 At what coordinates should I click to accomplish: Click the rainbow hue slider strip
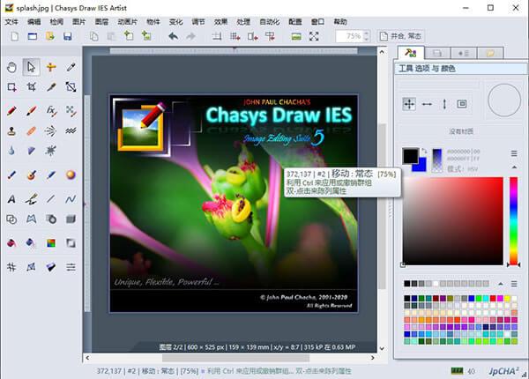514,219
